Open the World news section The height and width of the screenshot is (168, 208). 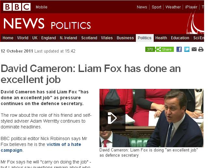click(23, 38)
